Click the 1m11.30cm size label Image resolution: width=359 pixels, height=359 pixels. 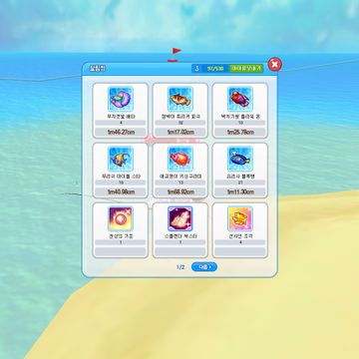[240, 191]
